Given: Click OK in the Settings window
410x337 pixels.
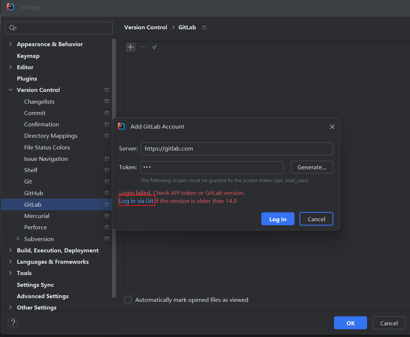Looking at the screenshot, I should tap(350, 323).
